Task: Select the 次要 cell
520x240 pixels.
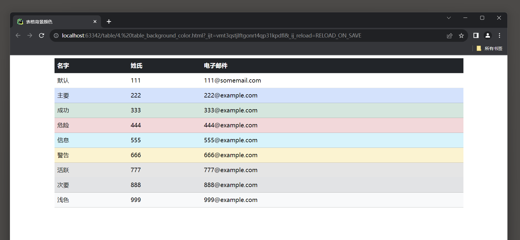Action: pos(91,185)
